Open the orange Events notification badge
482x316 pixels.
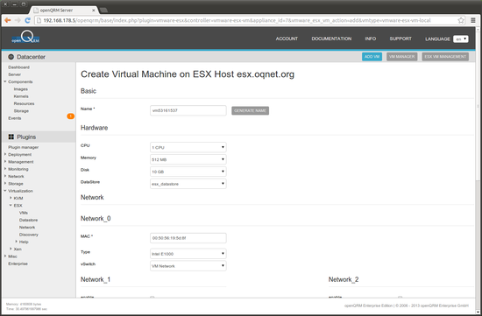point(70,116)
